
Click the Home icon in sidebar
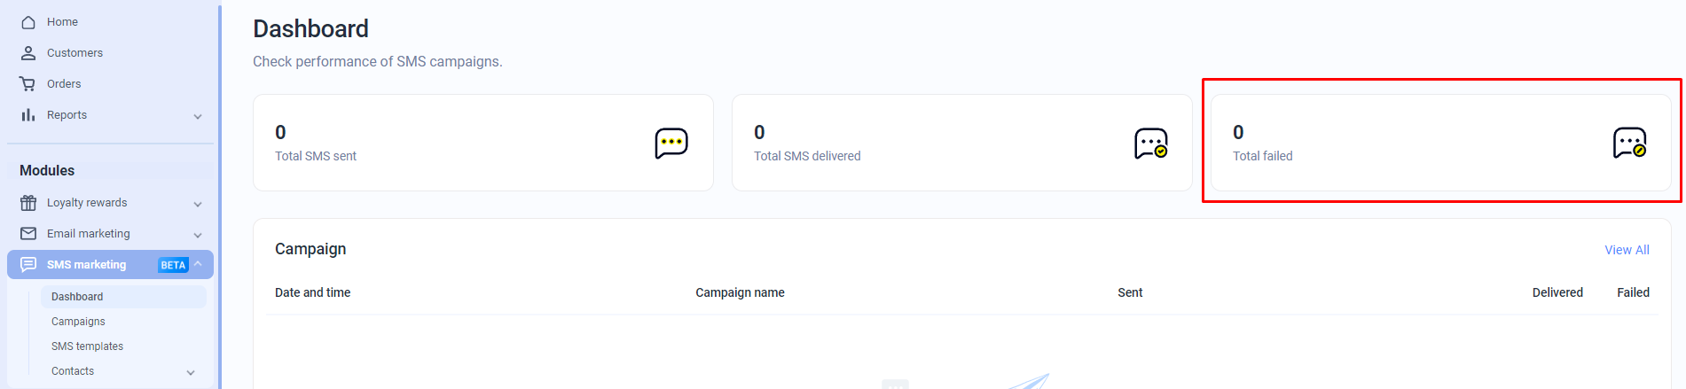coord(28,22)
